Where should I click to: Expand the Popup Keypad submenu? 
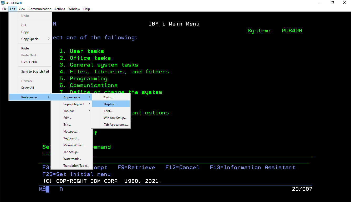coord(72,104)
